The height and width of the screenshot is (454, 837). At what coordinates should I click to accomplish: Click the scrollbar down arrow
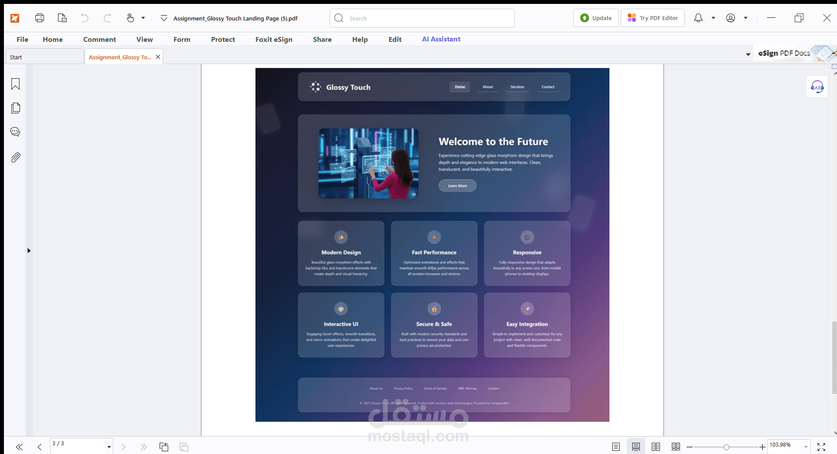pyautogui.click(x=835, y=433)
